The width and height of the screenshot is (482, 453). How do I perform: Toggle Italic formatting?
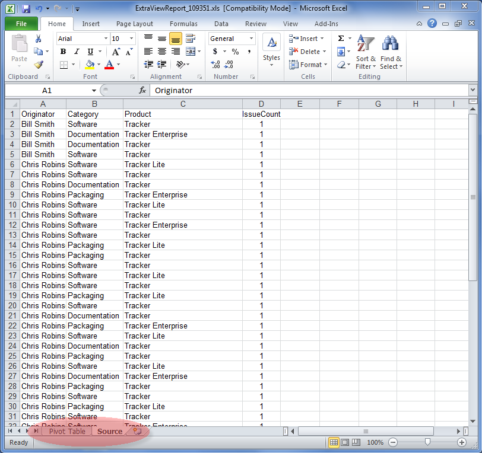[77, 52]
